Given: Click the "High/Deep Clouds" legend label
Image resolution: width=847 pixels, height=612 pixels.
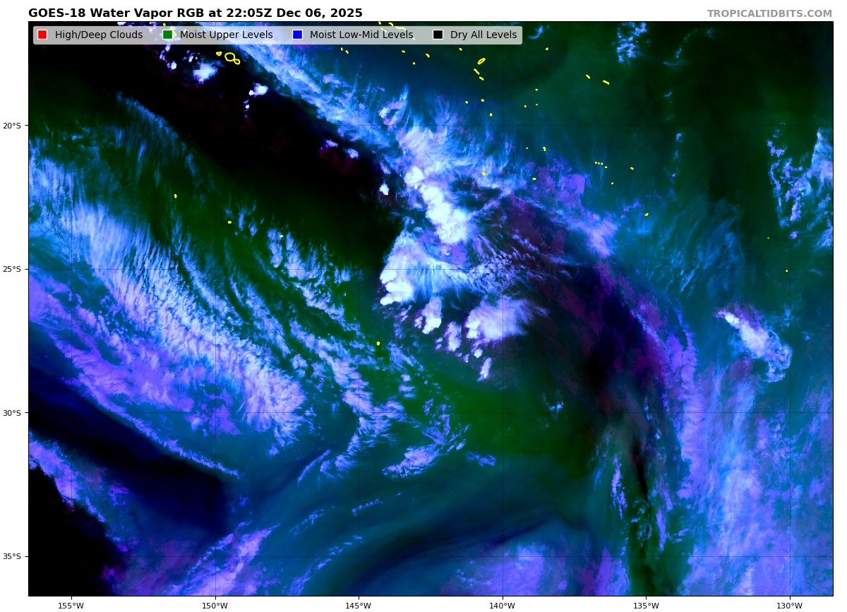Looking at the screenshot, I should pyautogui.click(x=98, y=35).
